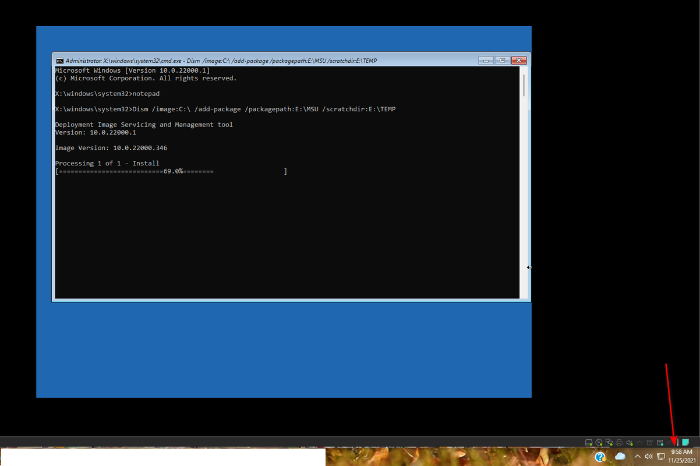Click the cmd.exe window title bar icon

[59, 61]
